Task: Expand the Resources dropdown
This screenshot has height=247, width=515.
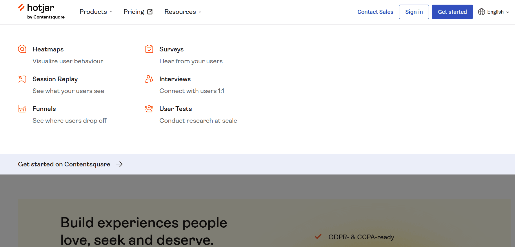Action: point(183,12)
